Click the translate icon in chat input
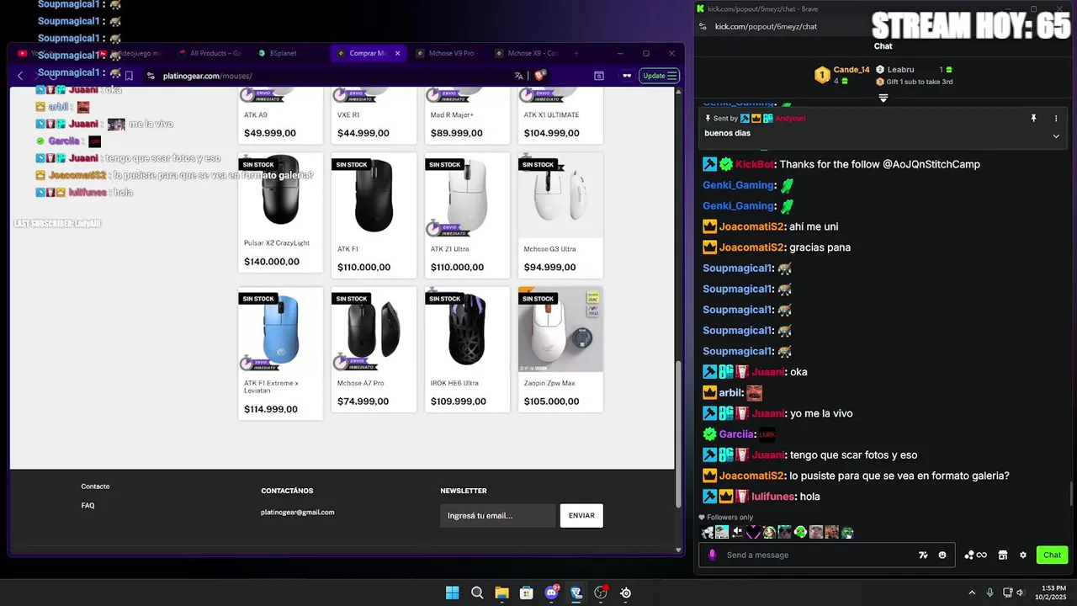The width and height of the screenshot is (1077, 606). click(923, 555)
